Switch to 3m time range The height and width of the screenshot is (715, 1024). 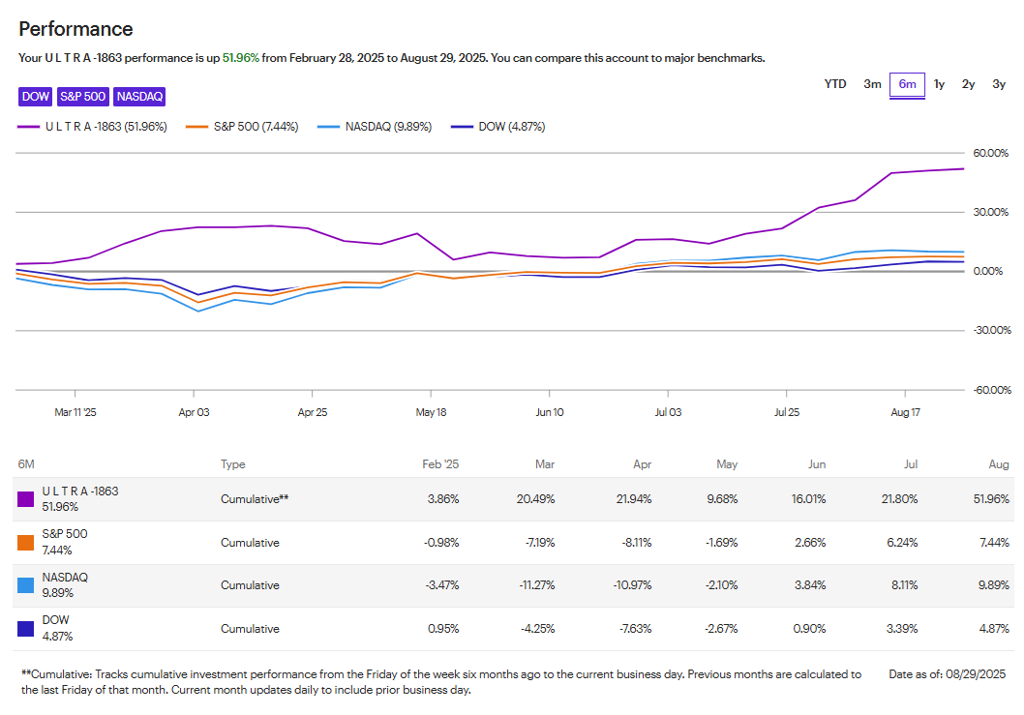click(x=872, y=84)
